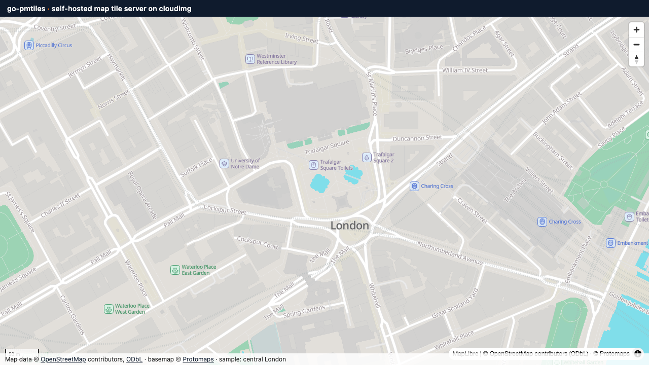Toggle the attribution info button

click(638, 354)
